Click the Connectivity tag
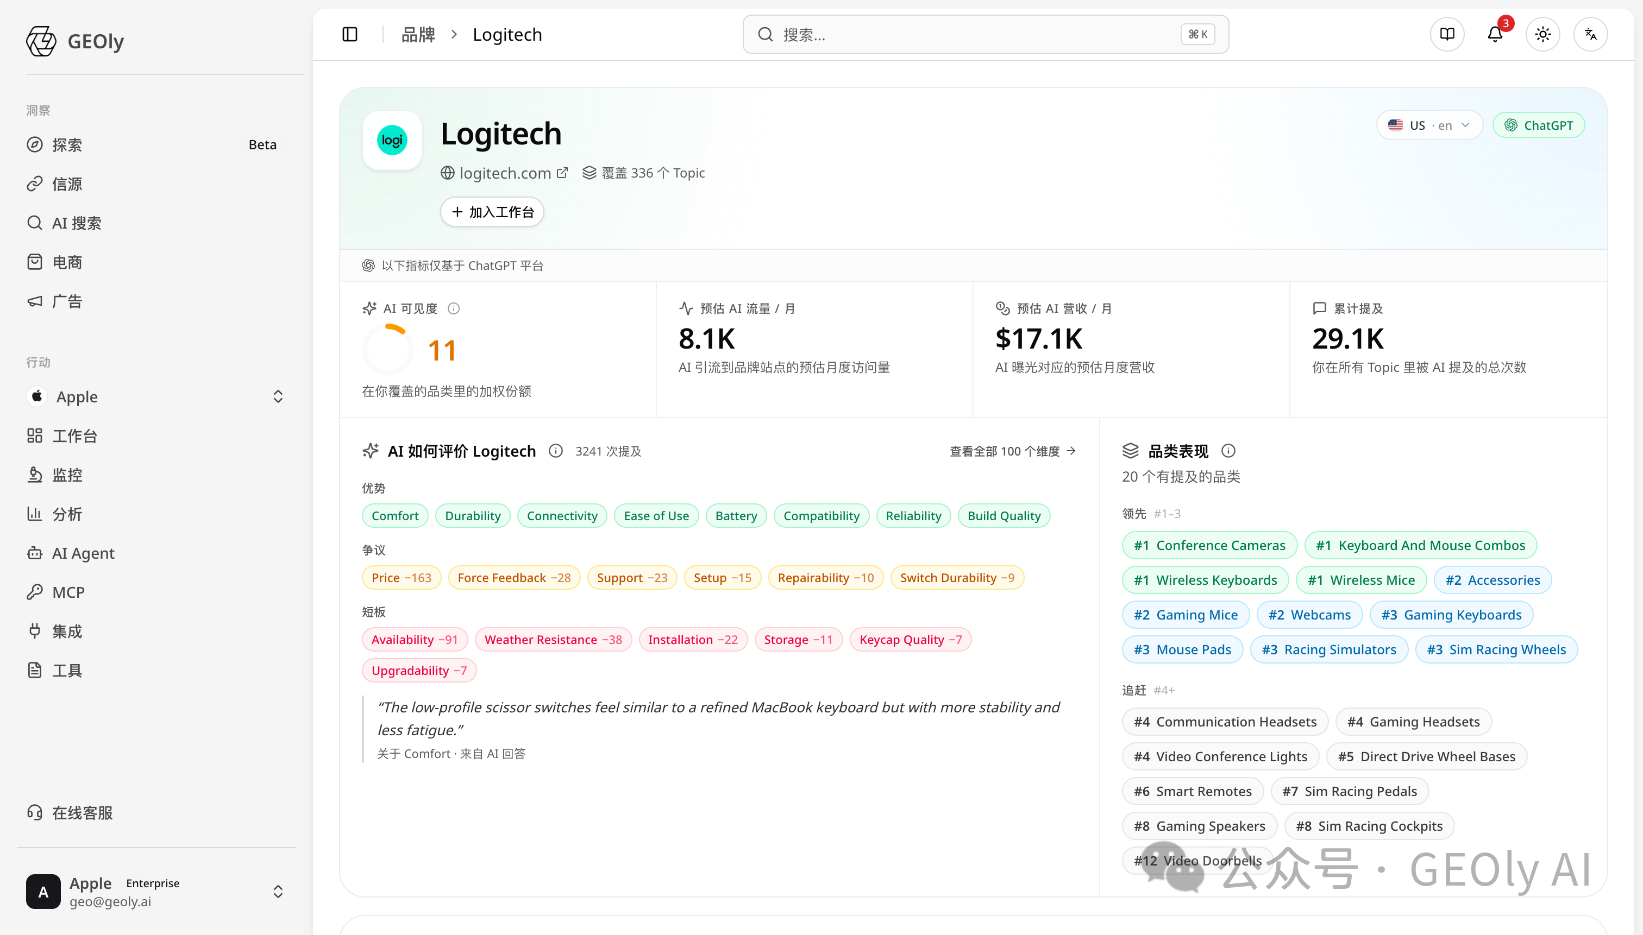Viewport: 1643px width, 935px height. click(x=562, y=516)
